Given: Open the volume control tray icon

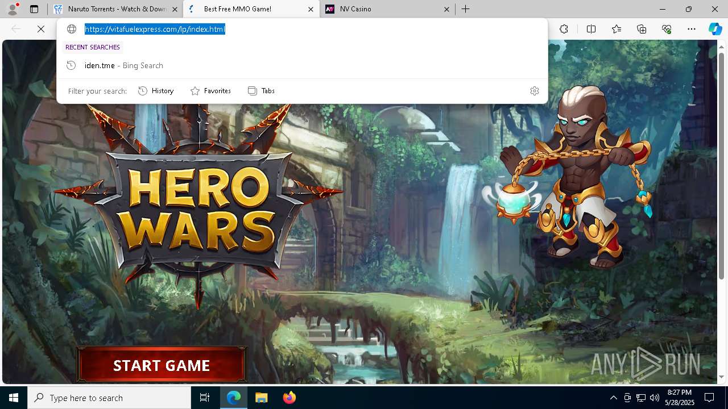Looking at the screenshot, I should [x=654, y=398].
